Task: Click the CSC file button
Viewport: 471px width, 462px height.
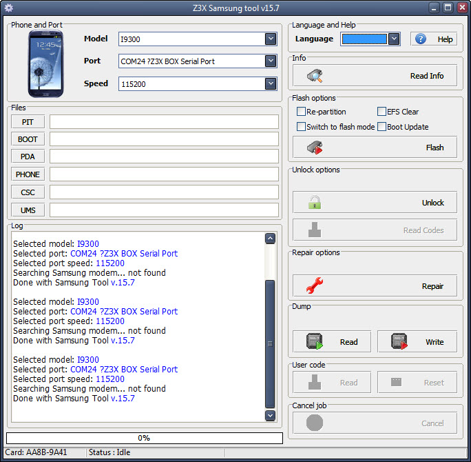Action: (28, 192)
